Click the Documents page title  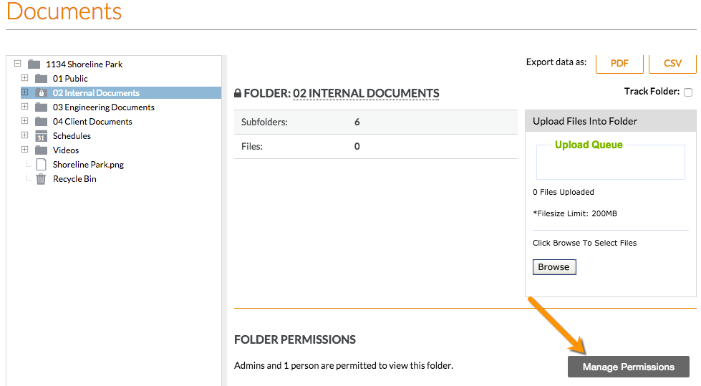64,11
